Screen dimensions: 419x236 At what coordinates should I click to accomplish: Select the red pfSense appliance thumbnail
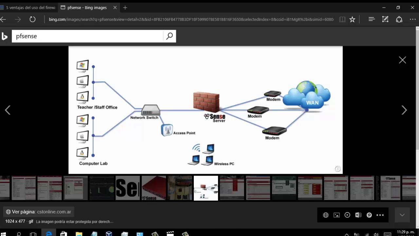click(x=154, y=188)
